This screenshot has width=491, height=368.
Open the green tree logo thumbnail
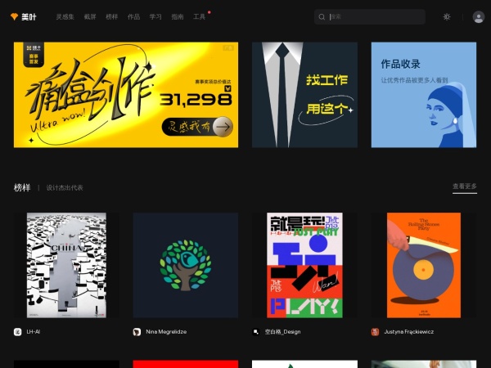point(186,265)
